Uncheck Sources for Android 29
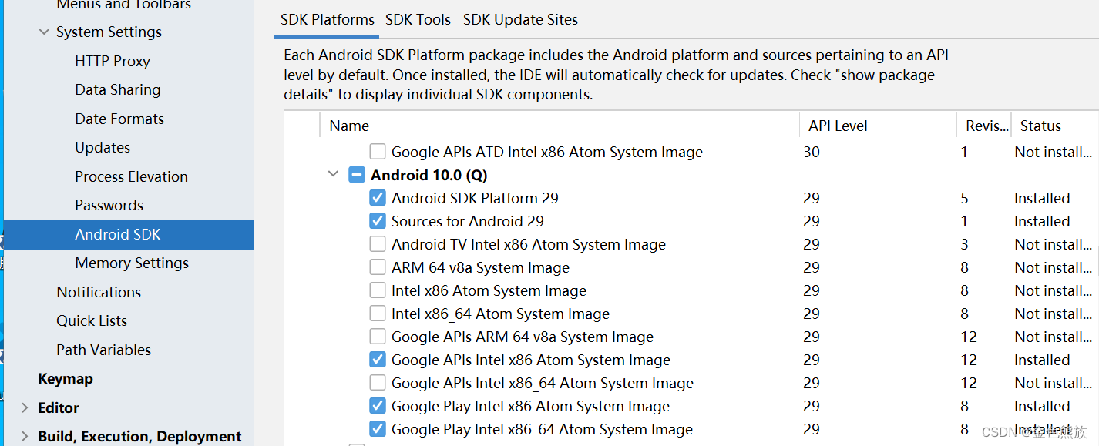 pyautogui.click(x=378, y=221)
